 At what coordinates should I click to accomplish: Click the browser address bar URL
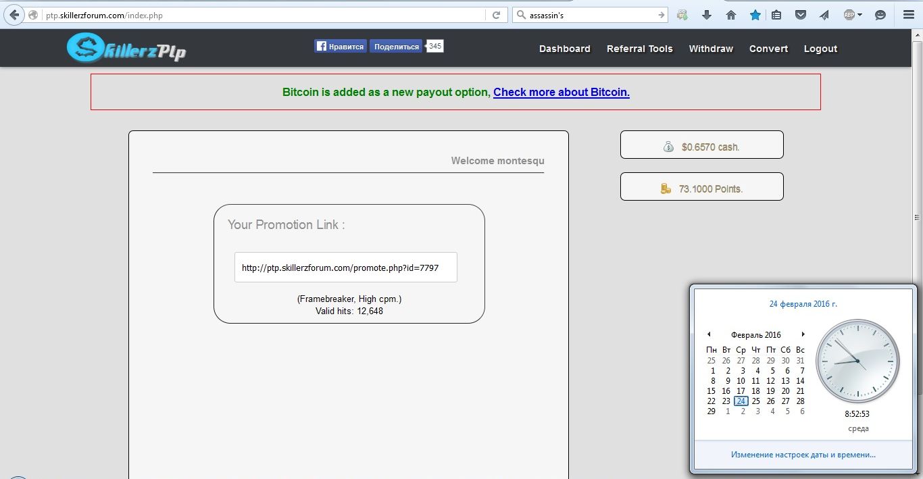pyautogui.click(x=264, y=15)
